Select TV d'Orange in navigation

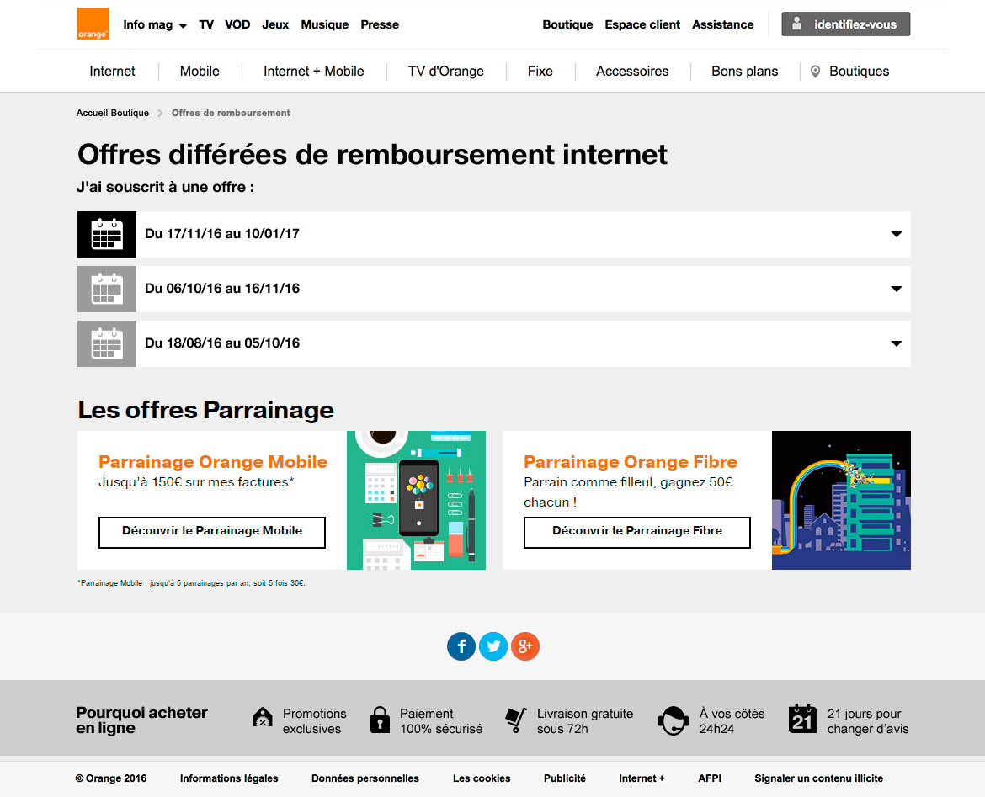446,72
